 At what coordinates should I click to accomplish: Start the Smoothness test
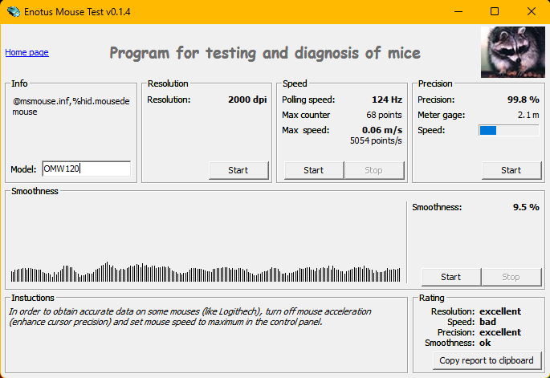click(451, 277)
